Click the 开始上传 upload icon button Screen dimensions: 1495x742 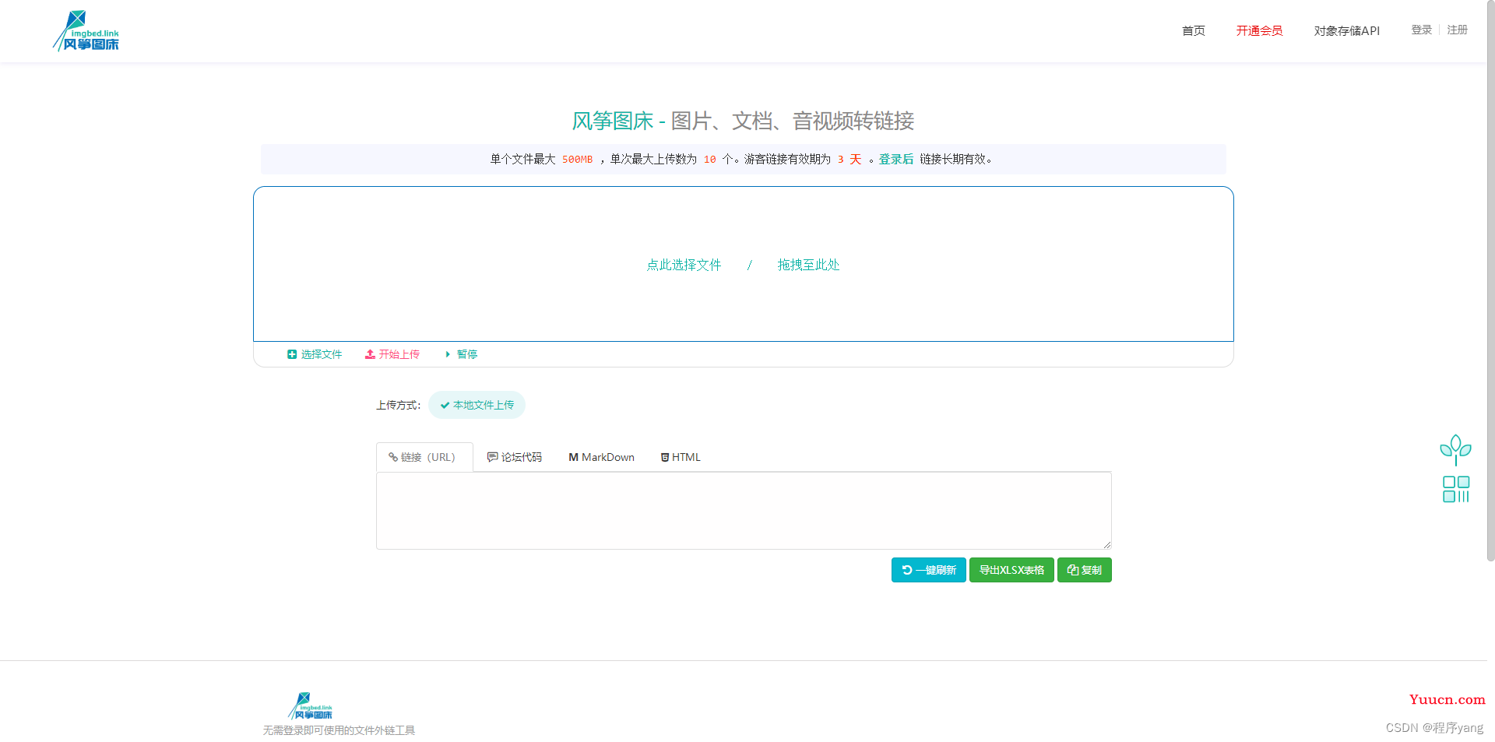tap(392, 354)
